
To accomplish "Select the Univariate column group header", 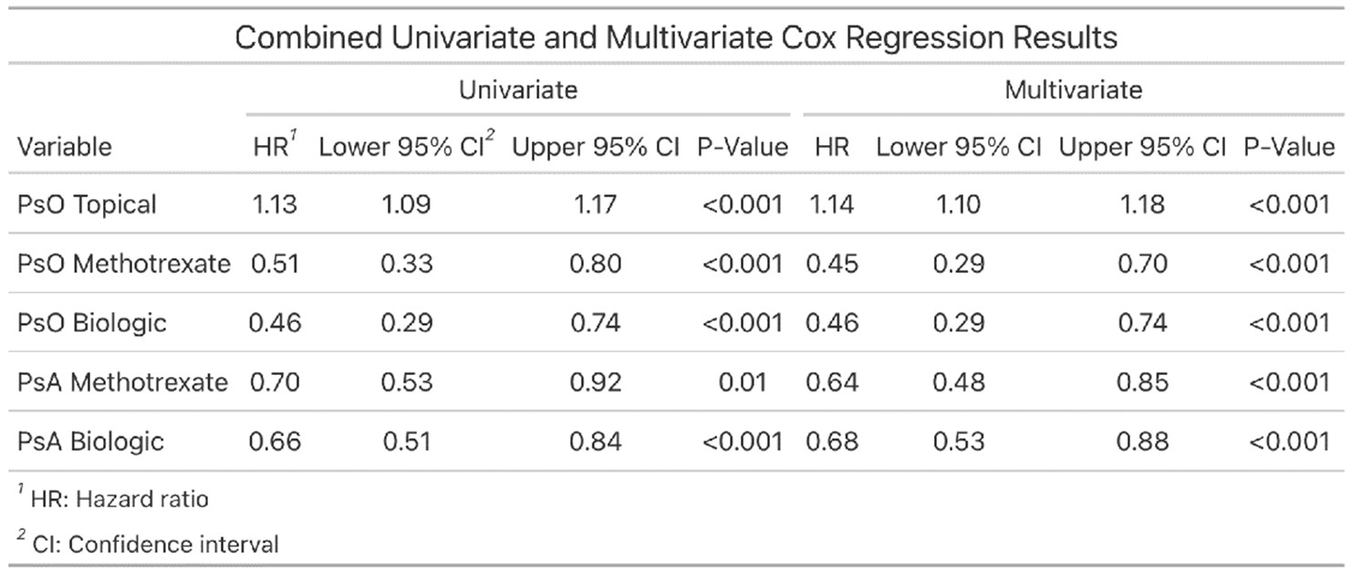I will 517,89.
